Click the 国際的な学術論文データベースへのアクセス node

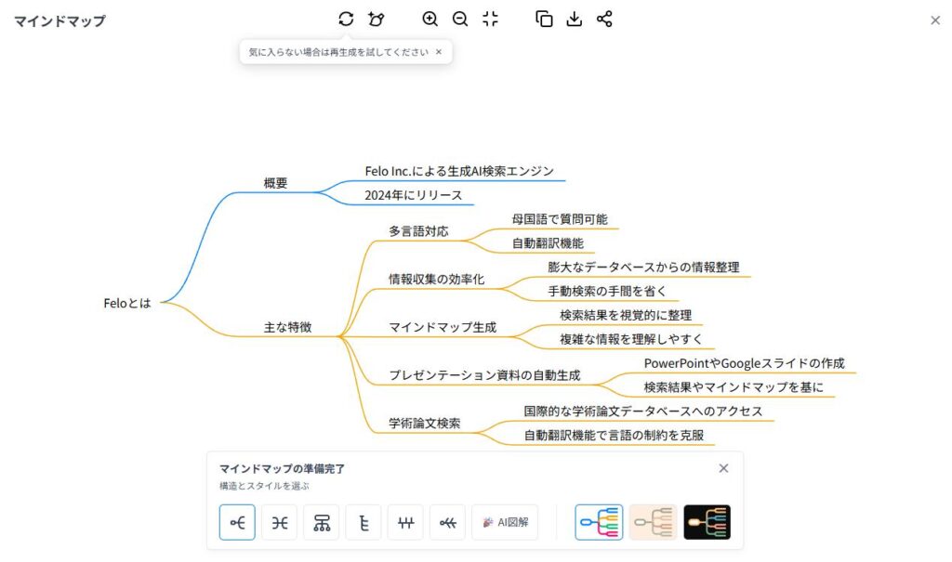(x=643, y=411)
